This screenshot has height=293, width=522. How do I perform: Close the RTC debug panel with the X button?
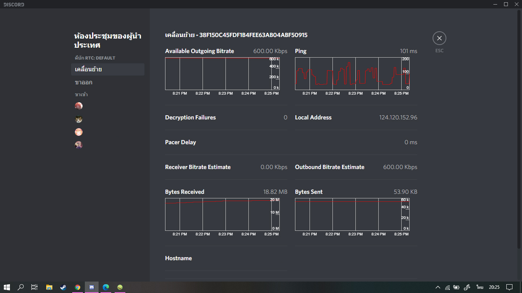point(439,38)
